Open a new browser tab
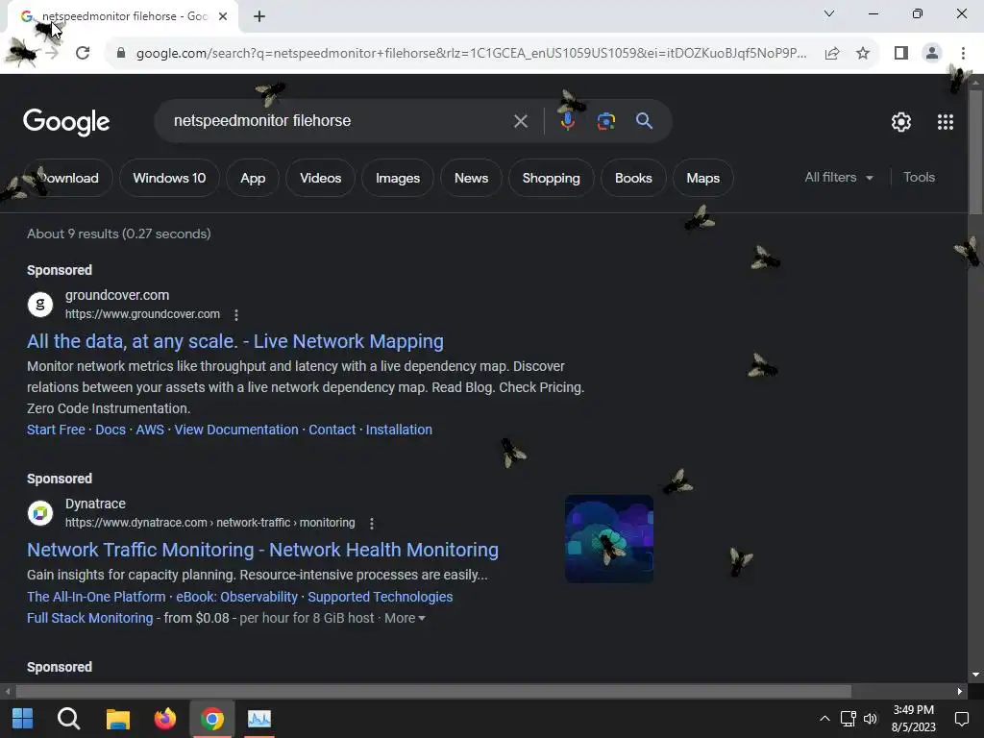Screen dimensions: 984x738 click(x=259, y=16)
